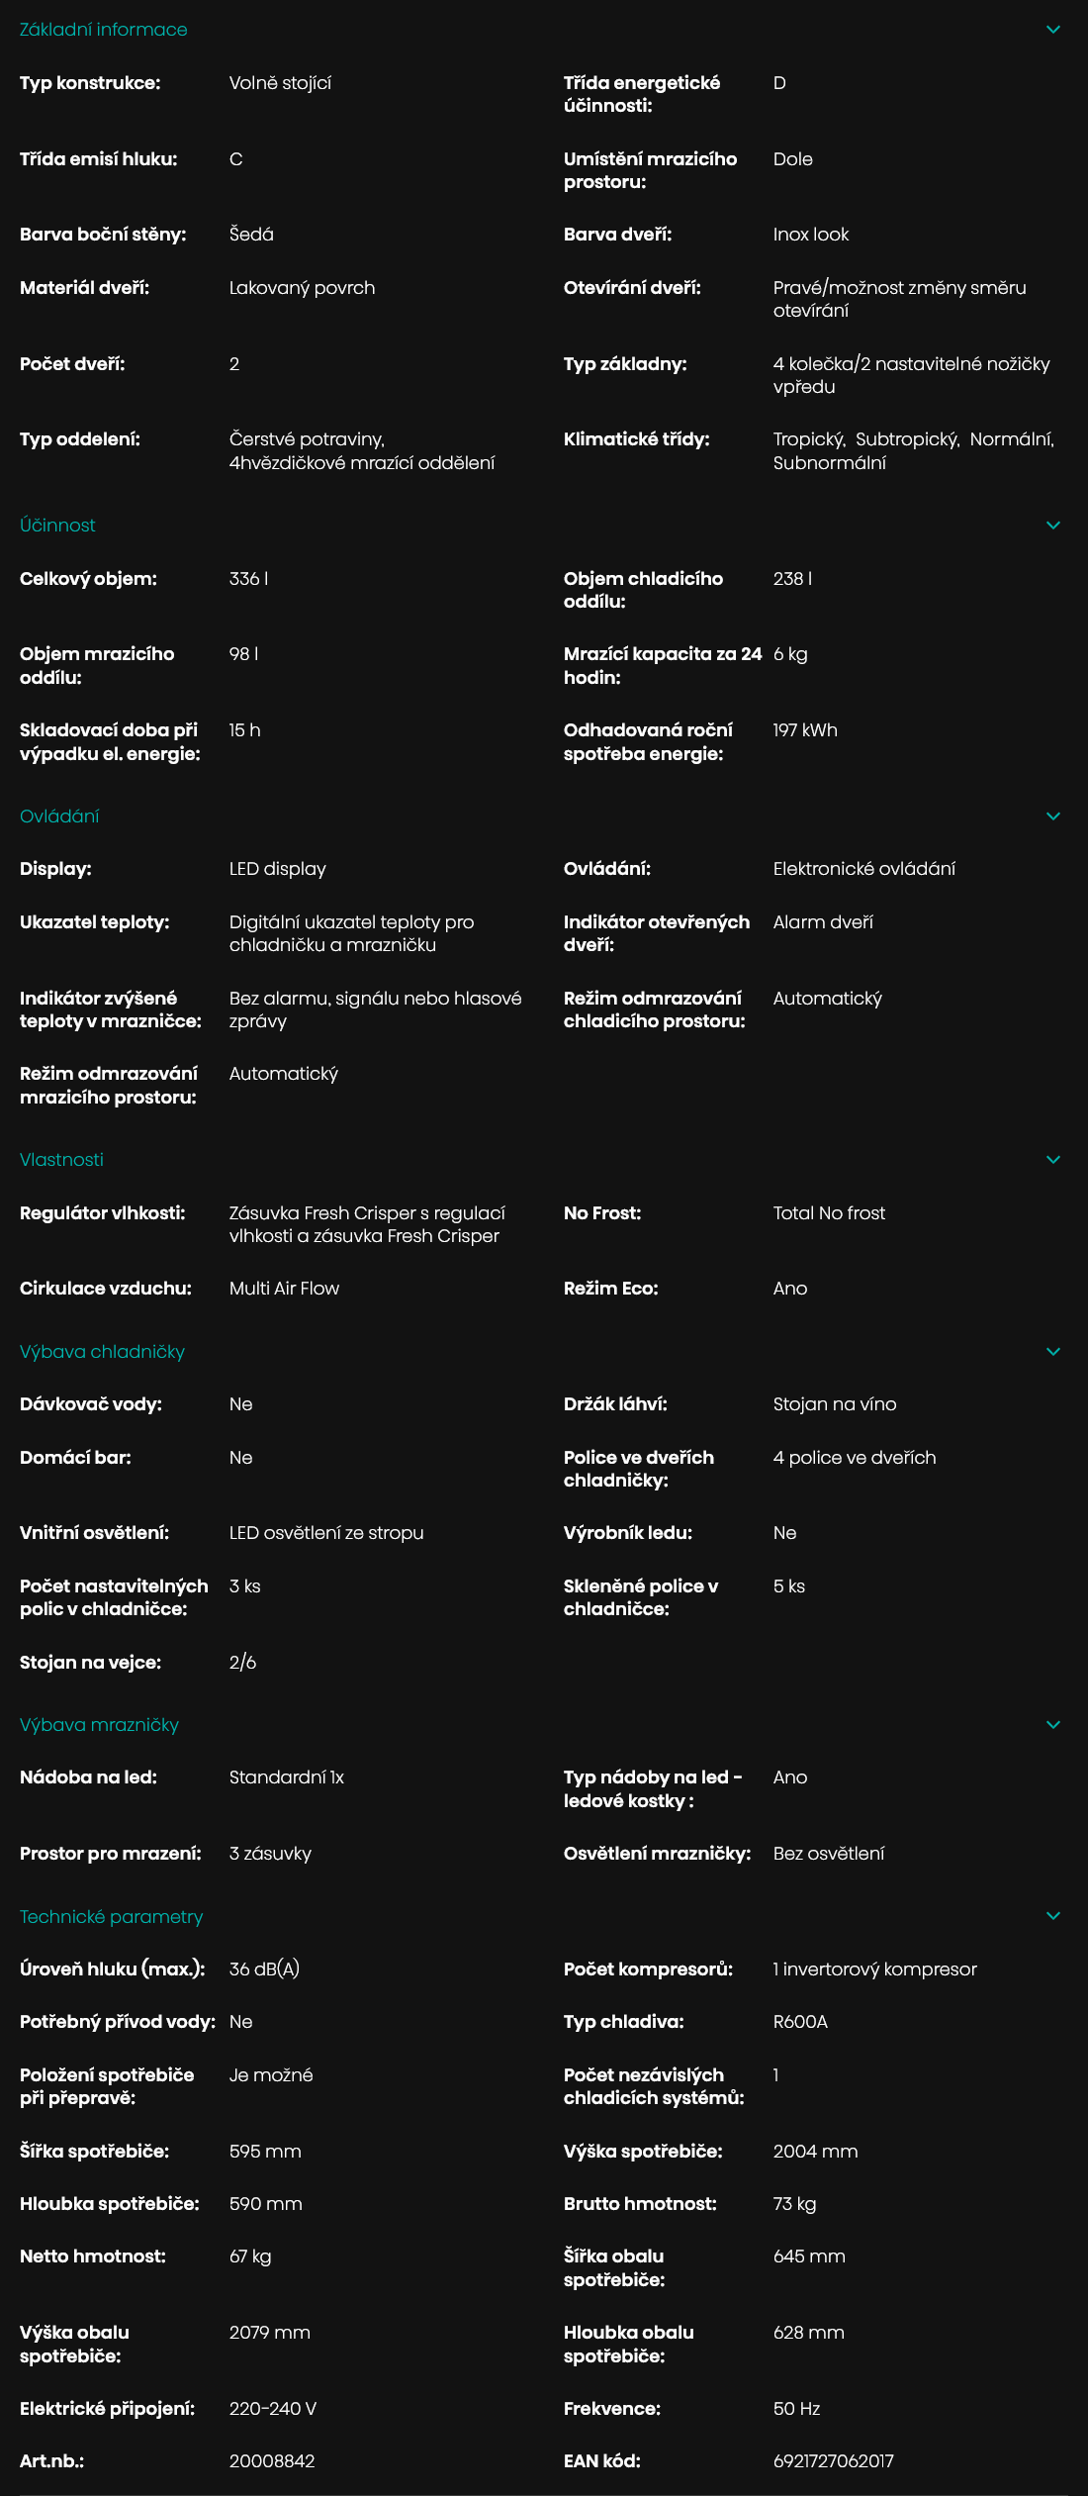Click the Total No frost value

829,1213
